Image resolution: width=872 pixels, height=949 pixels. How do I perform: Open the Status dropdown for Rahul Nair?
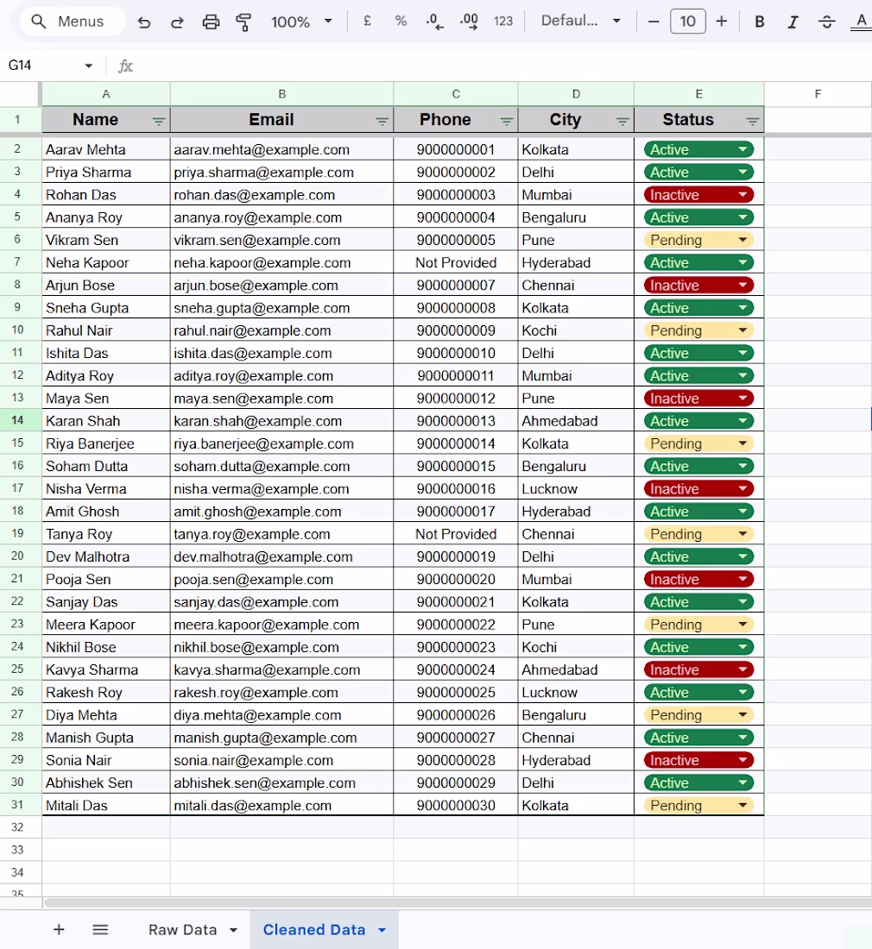click(743, 330)
